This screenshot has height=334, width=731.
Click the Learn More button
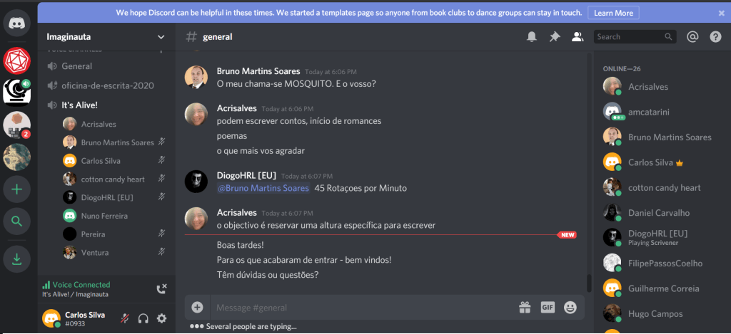pyautogui.click(x=613, y=13)
